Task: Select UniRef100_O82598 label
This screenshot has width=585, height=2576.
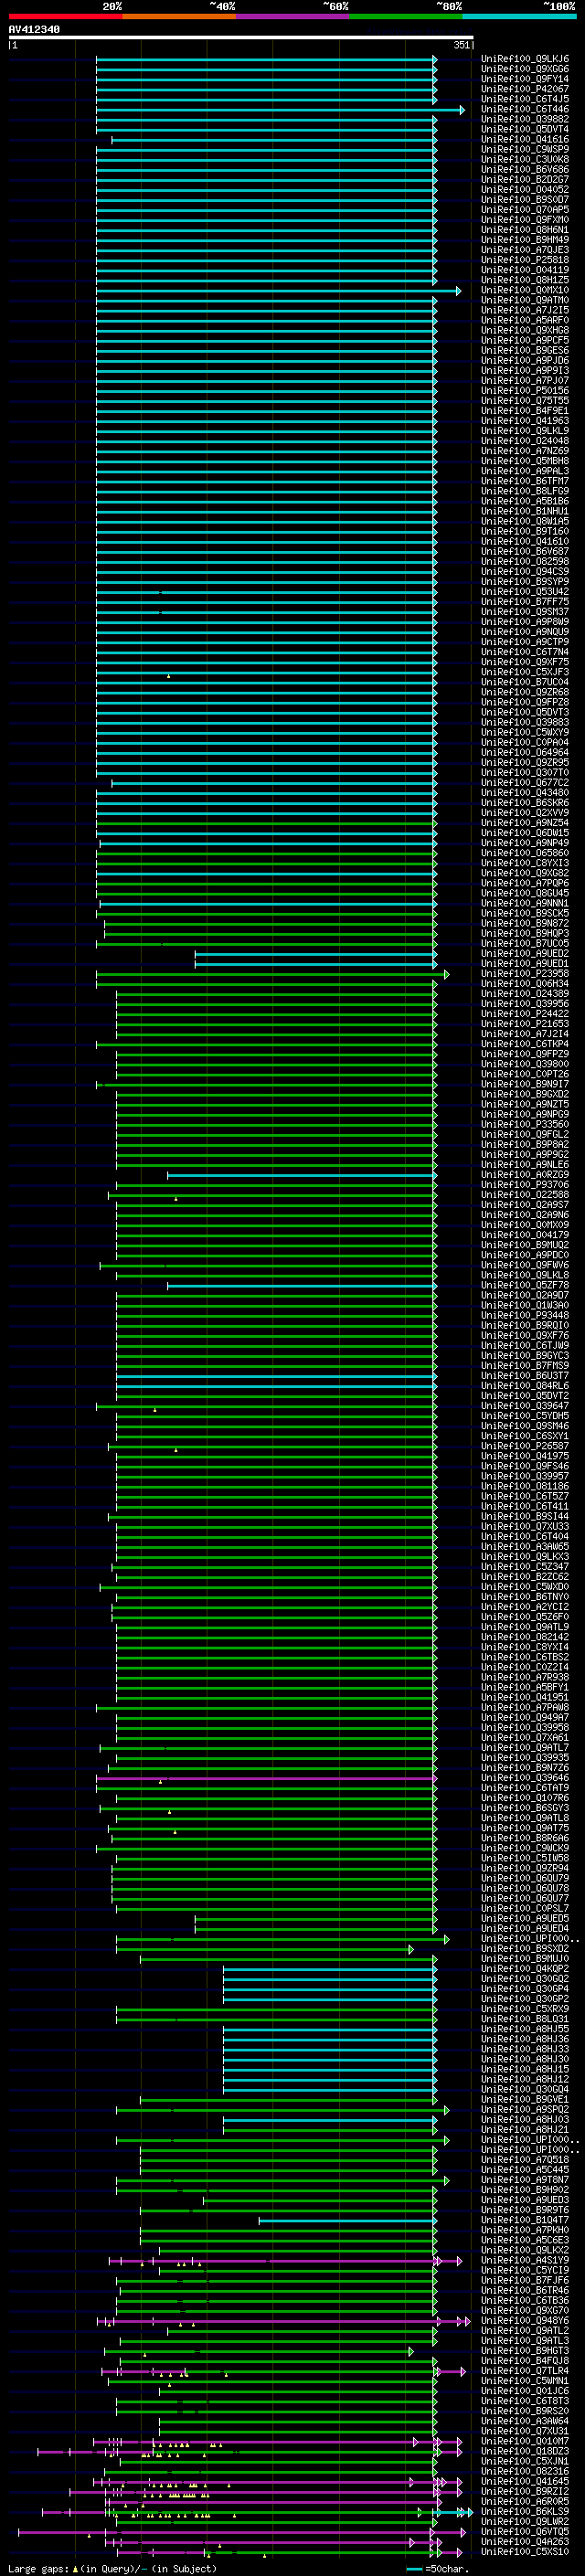Action: [x=525, y=562]
